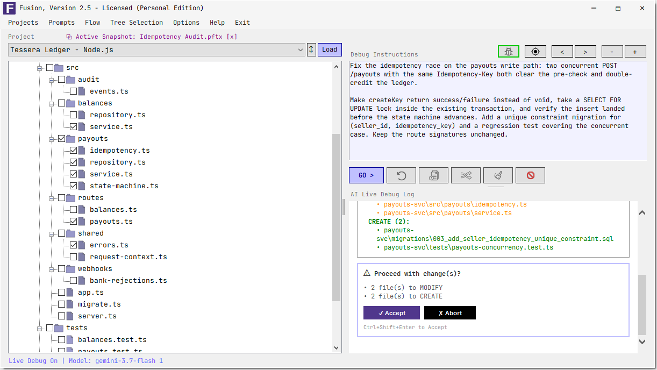This screenshot has height=370, width=657.
Task: Uncheck the state-machine.ts checkbox
Action: [x=74, y=186]
